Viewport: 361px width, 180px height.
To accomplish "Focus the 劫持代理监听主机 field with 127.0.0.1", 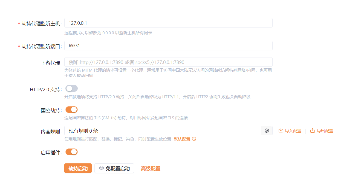I will pyautogui.click(x=168, y=23).
